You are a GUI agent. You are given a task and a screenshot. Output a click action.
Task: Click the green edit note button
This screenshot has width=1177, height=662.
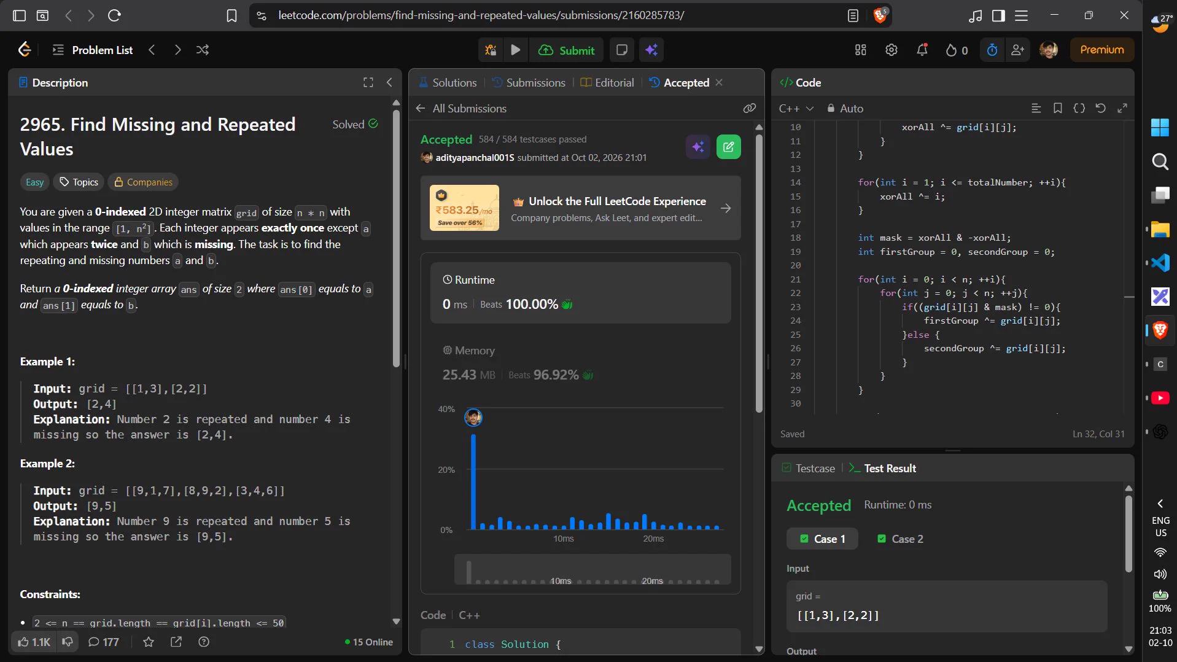pos(729,147)
